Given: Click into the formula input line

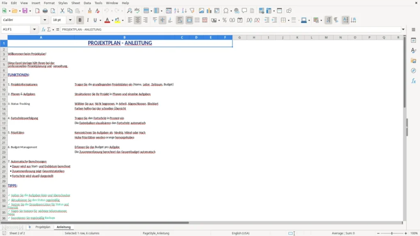Looking at the screenshot, I should 231,29.
